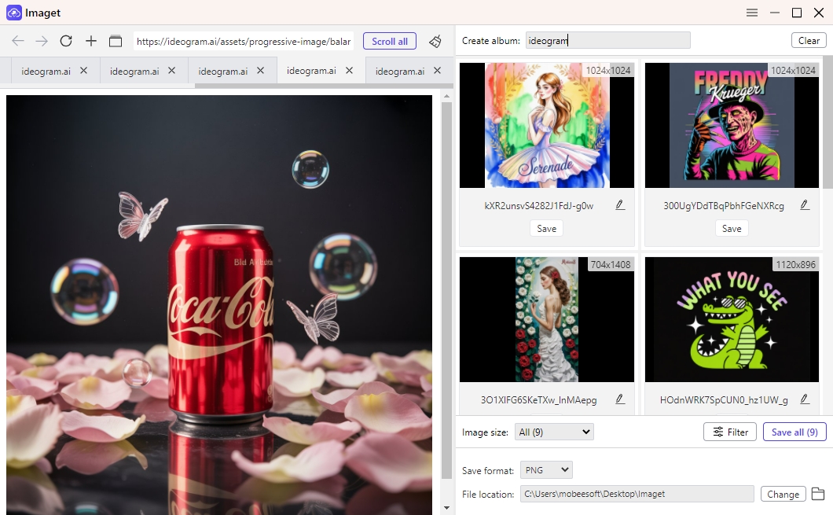Switch to the third ideogram.ai tab

[222, 71]
